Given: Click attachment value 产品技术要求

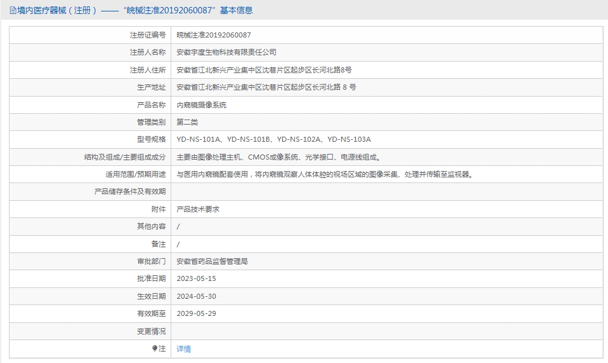Looking at the screenshot, I should [198, 209].
